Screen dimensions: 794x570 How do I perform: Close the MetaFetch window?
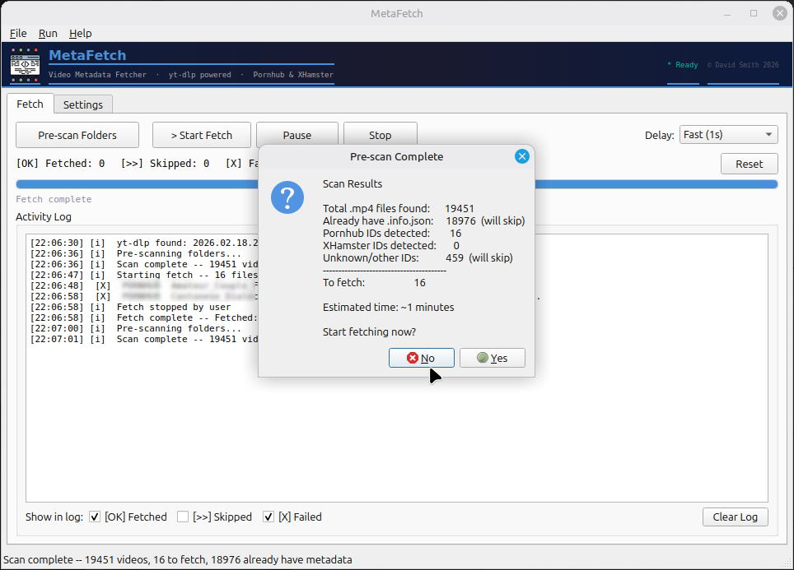pyautogui.click(x=778, y=13)
